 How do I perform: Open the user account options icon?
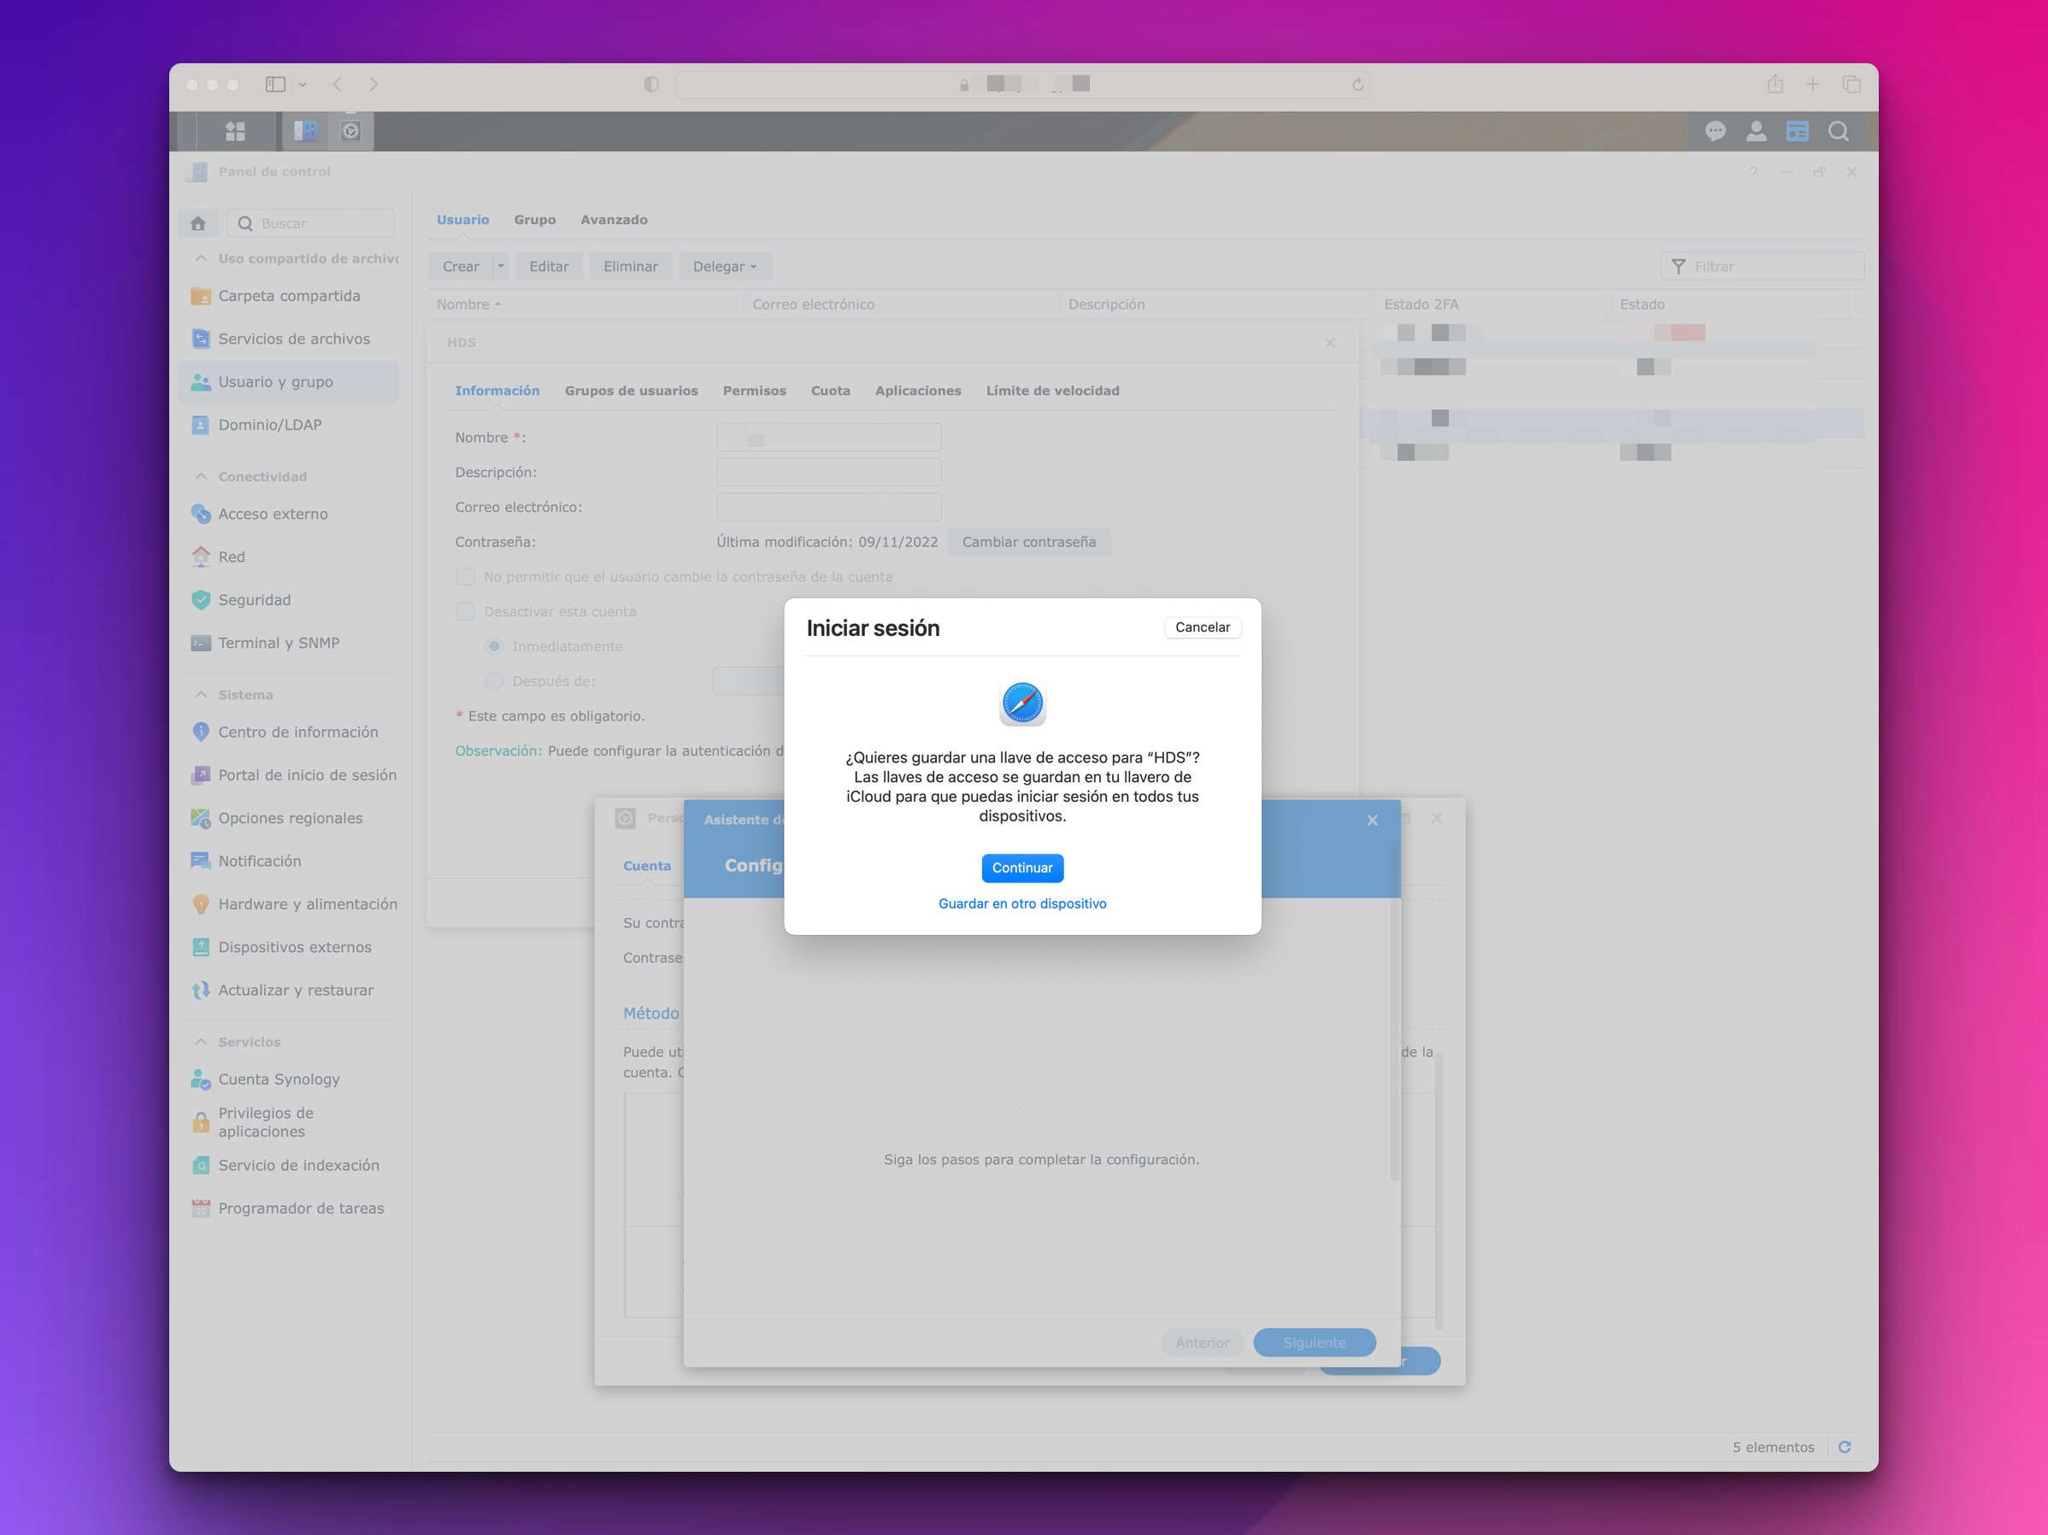coord(1756,132)
